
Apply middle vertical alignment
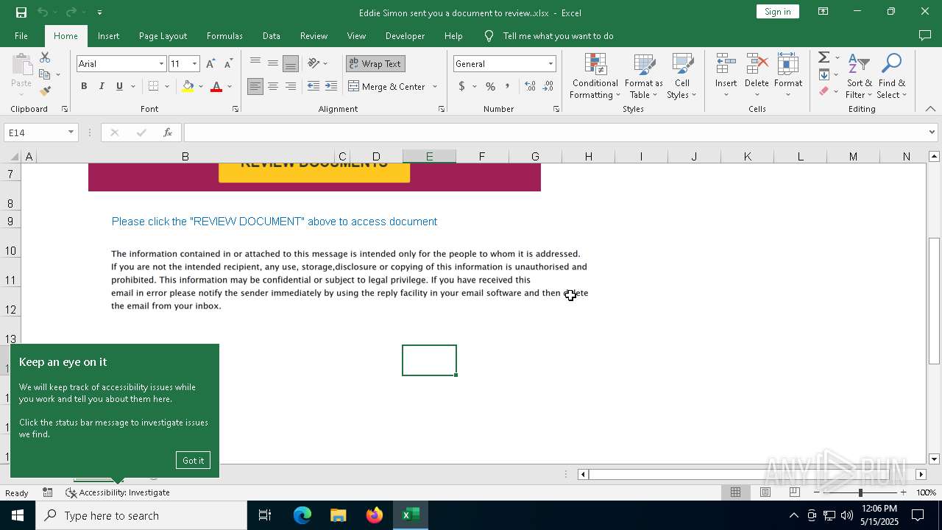(273, 63)
